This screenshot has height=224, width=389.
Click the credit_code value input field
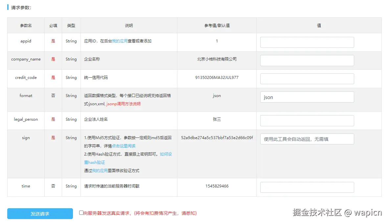click(307, 79)
